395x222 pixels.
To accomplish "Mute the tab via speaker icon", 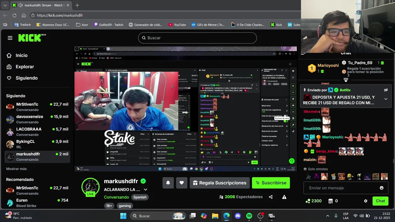I will pos(20,5).
